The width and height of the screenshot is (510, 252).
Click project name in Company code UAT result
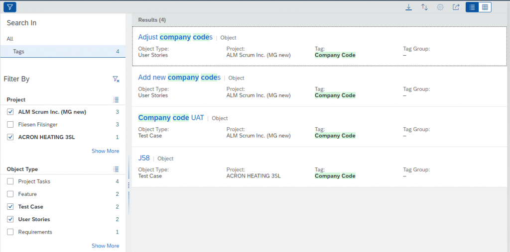coord(258,136)
